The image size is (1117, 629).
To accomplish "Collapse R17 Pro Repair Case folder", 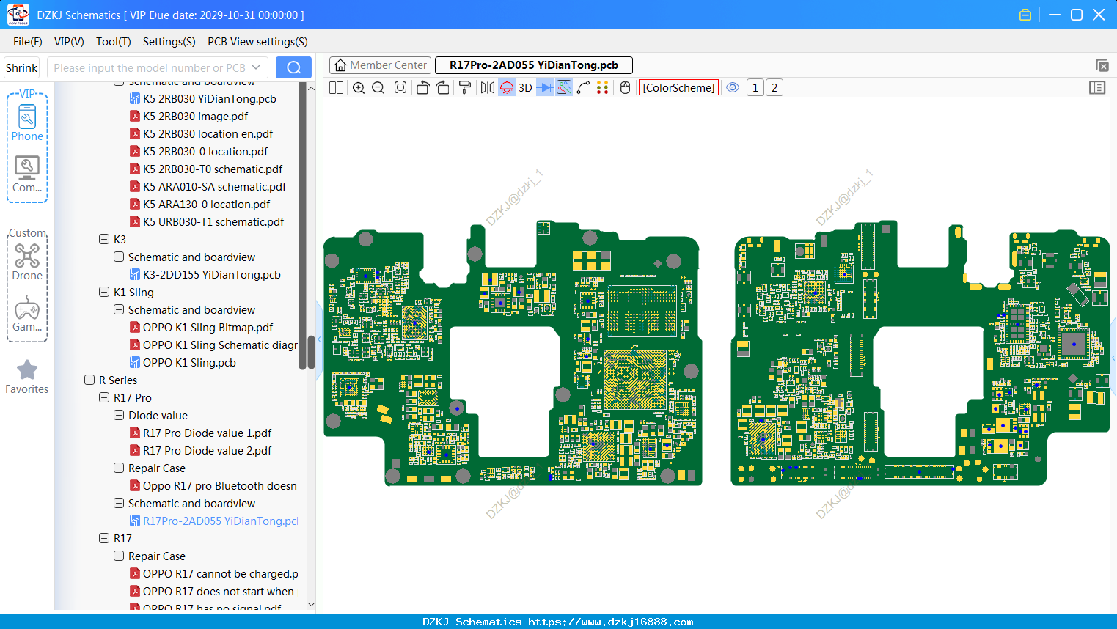I will [x=119, y=468].
